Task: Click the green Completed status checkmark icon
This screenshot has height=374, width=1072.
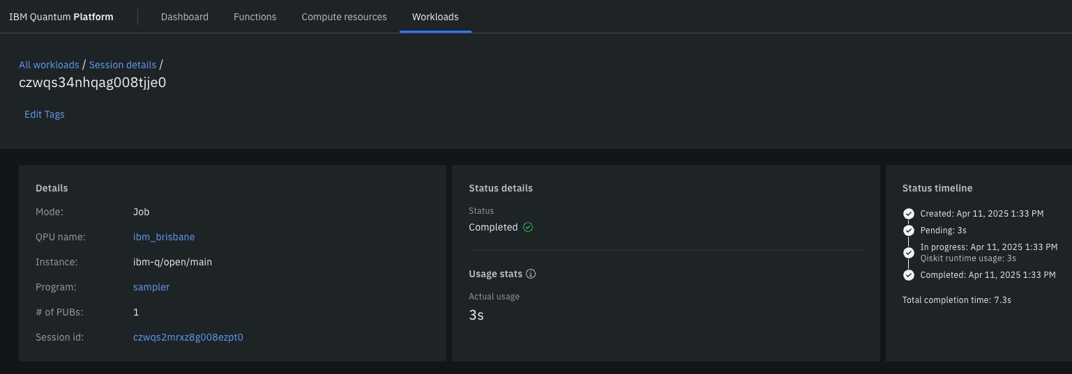Action: tap(528, 227)
